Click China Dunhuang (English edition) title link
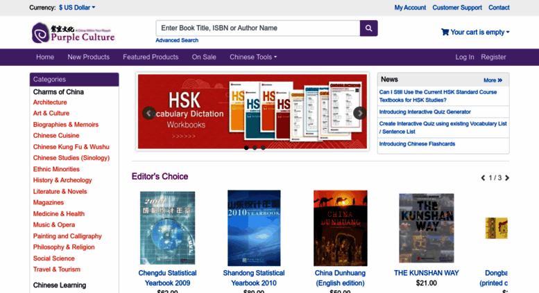Screen dimensions: 539x293 pos(340,278)
